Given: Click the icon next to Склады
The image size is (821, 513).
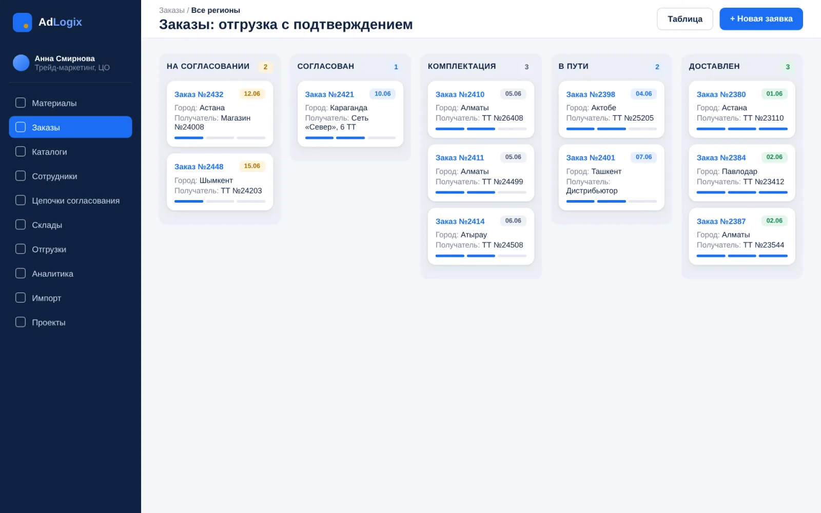Looking at the screenshot, I should point(21,224).
